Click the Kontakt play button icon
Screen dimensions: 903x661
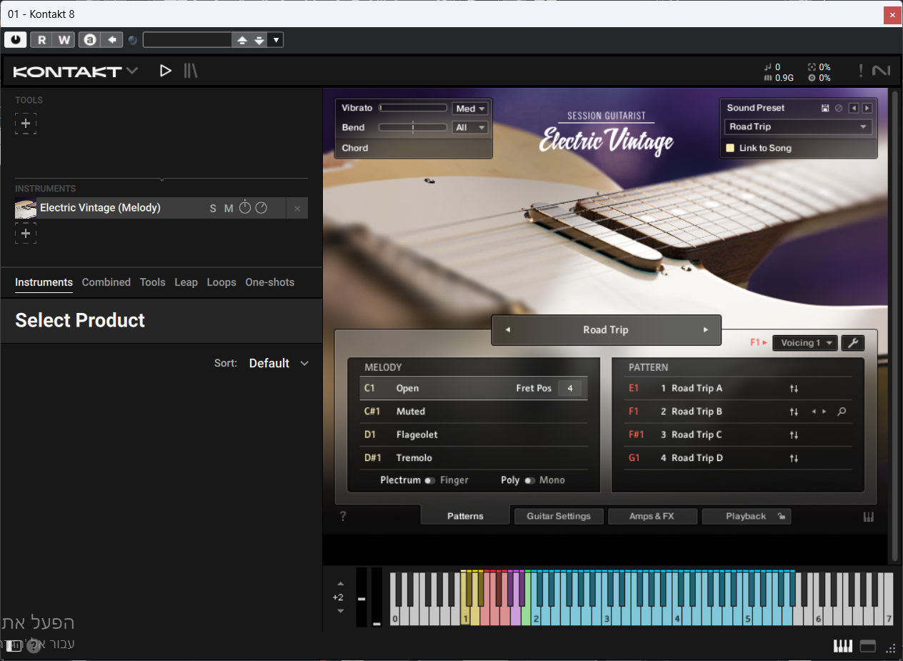tap(166, 71)
